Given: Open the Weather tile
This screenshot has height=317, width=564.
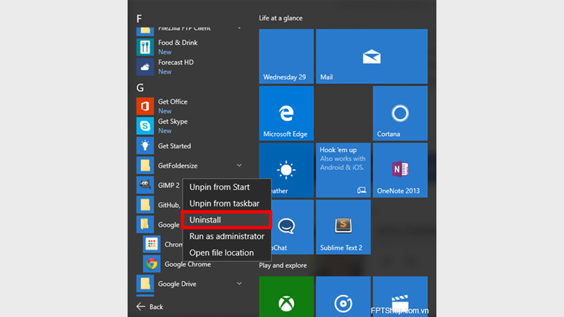Looking at the screenshot, I should [x=286, y=170].
